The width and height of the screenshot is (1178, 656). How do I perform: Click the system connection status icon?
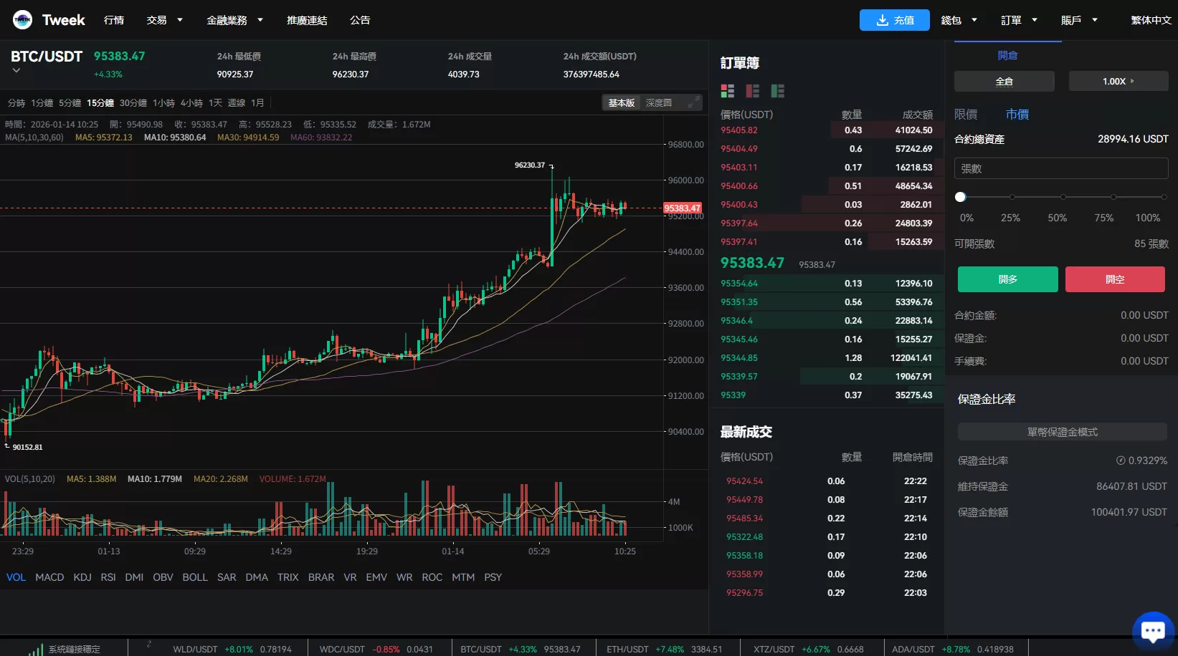tap(34, 648)
